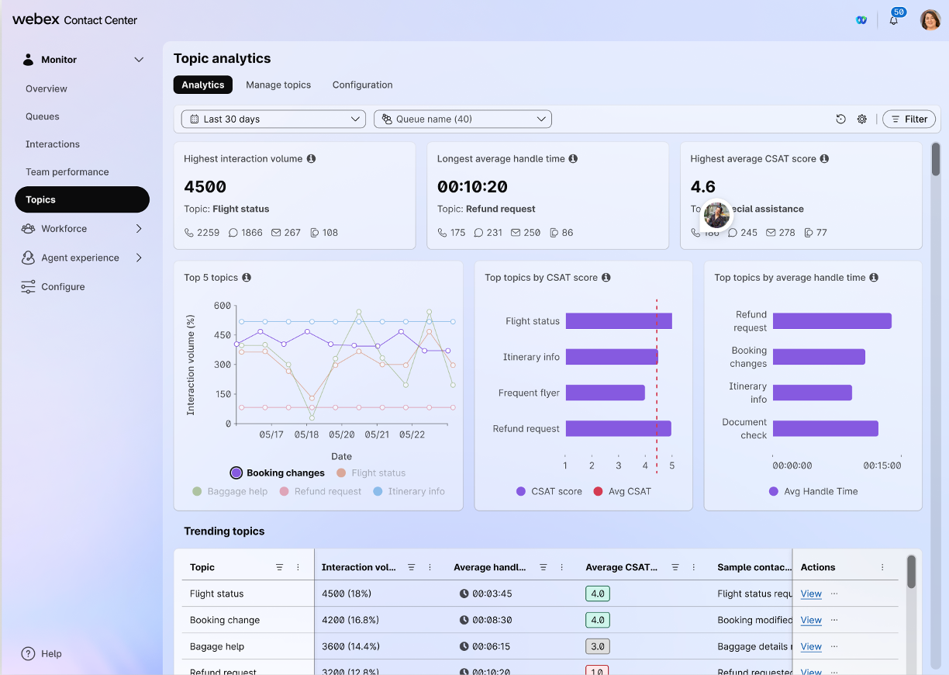Click the Topic column sort icon

(x=279, y=568)
